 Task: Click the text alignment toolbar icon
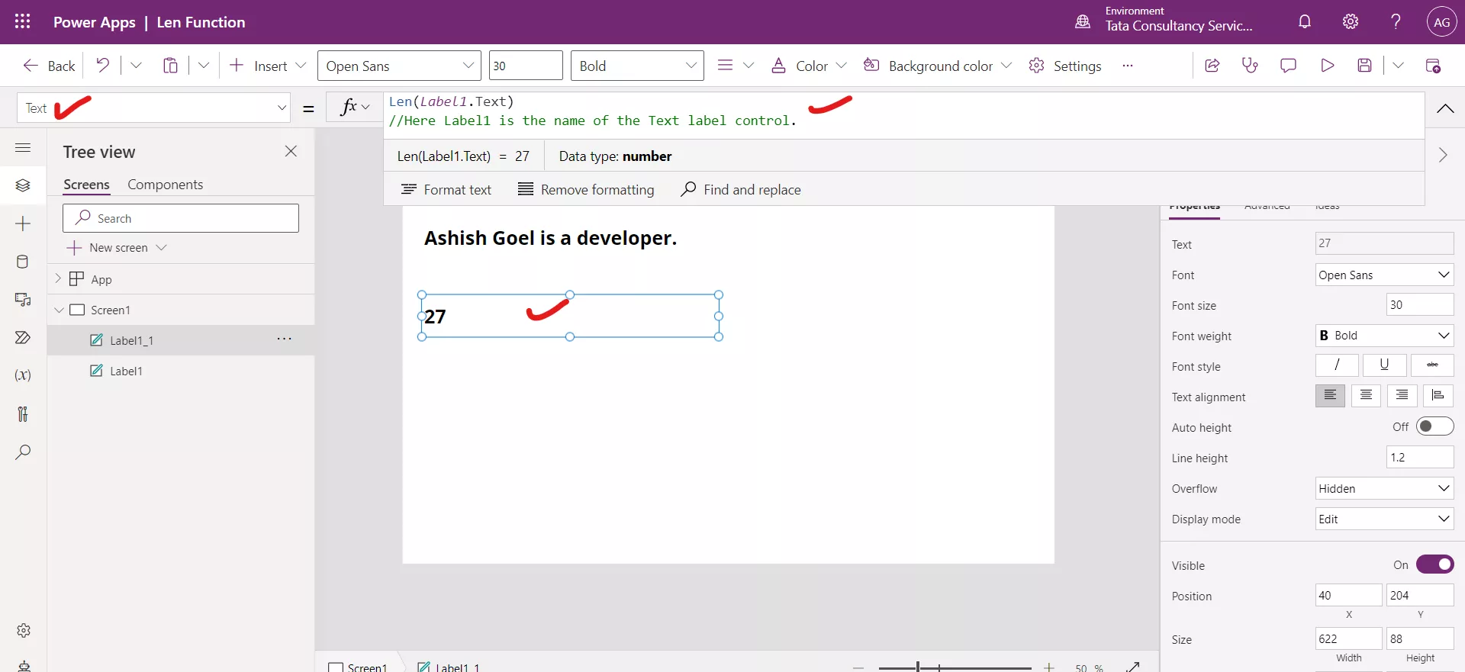click(725, 66)
